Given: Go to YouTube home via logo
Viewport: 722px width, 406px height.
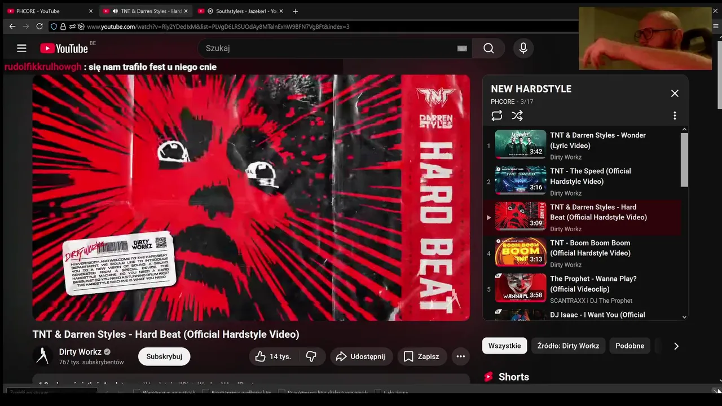Looking at the screenshot, I should click(x=64, y=48).
